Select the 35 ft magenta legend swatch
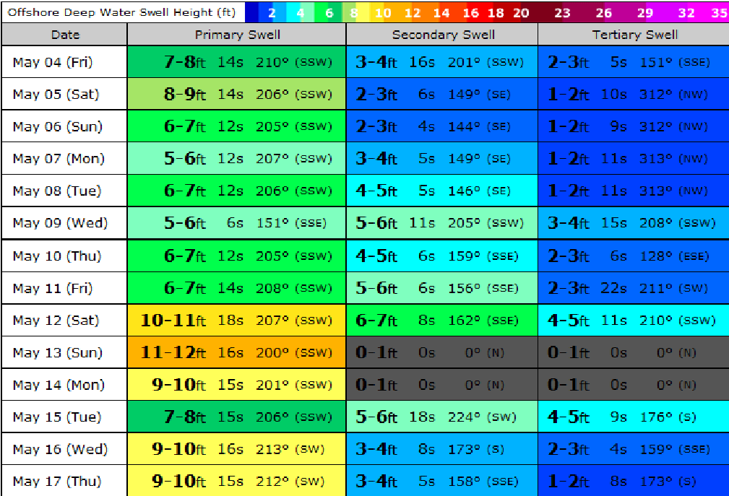This screenshot has width=729, height=496. 718,12
